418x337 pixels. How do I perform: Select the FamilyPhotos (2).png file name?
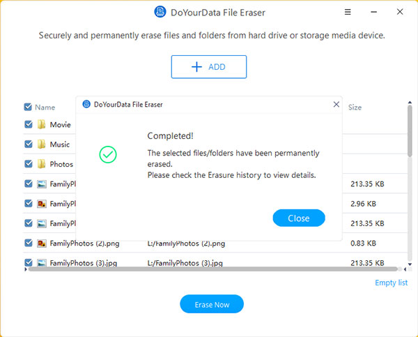tap(84, 244)
